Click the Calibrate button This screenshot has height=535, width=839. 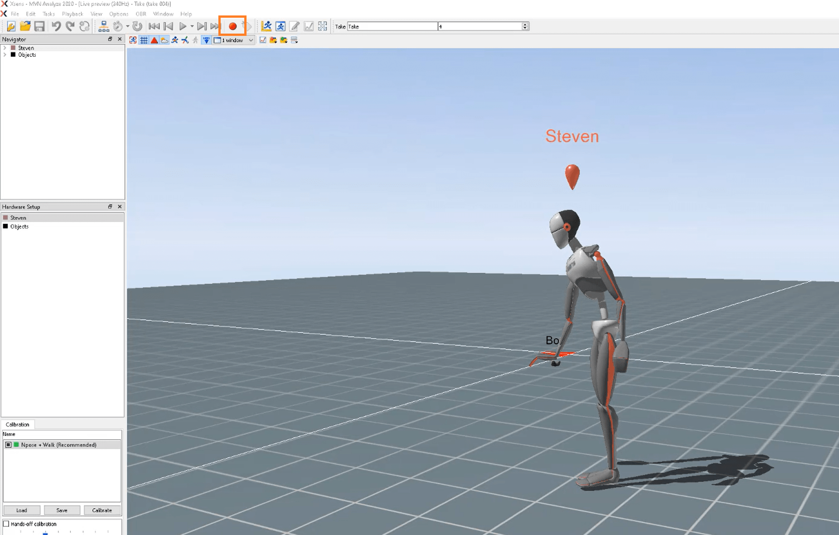(x=102, y=510)
